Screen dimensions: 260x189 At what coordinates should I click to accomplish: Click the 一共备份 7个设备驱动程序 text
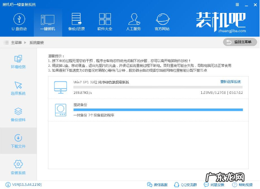point(94,115)
